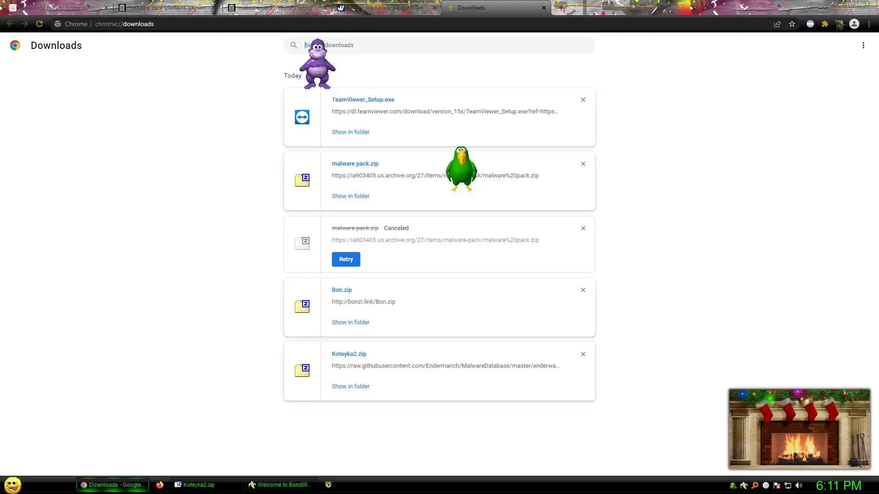The width and height of the screenshot is (879, 494).
Task: Click the TeamViewer file icon
Action: pos(302,117)
